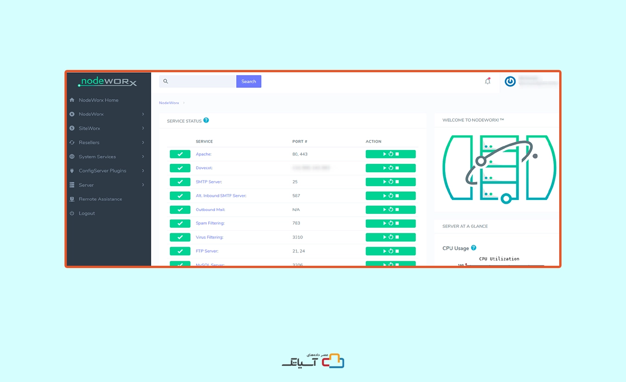This screenshot has height=382, width=626.
Task: Expand the Server submenu arrow
Action: pyautogui.click(x=143, y=185)
